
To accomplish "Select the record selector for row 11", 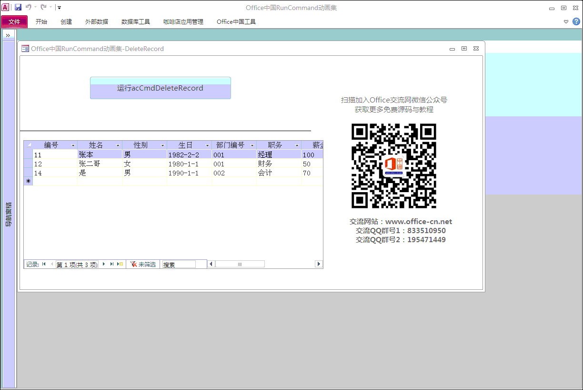I will click(28, 154).
